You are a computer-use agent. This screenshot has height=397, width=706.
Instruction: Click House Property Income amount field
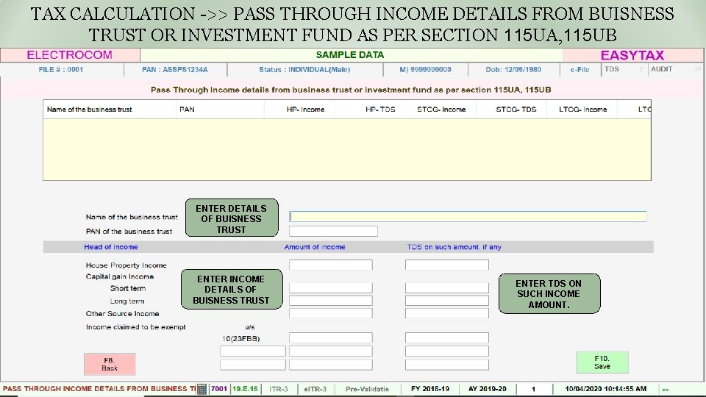pos(330,265)
